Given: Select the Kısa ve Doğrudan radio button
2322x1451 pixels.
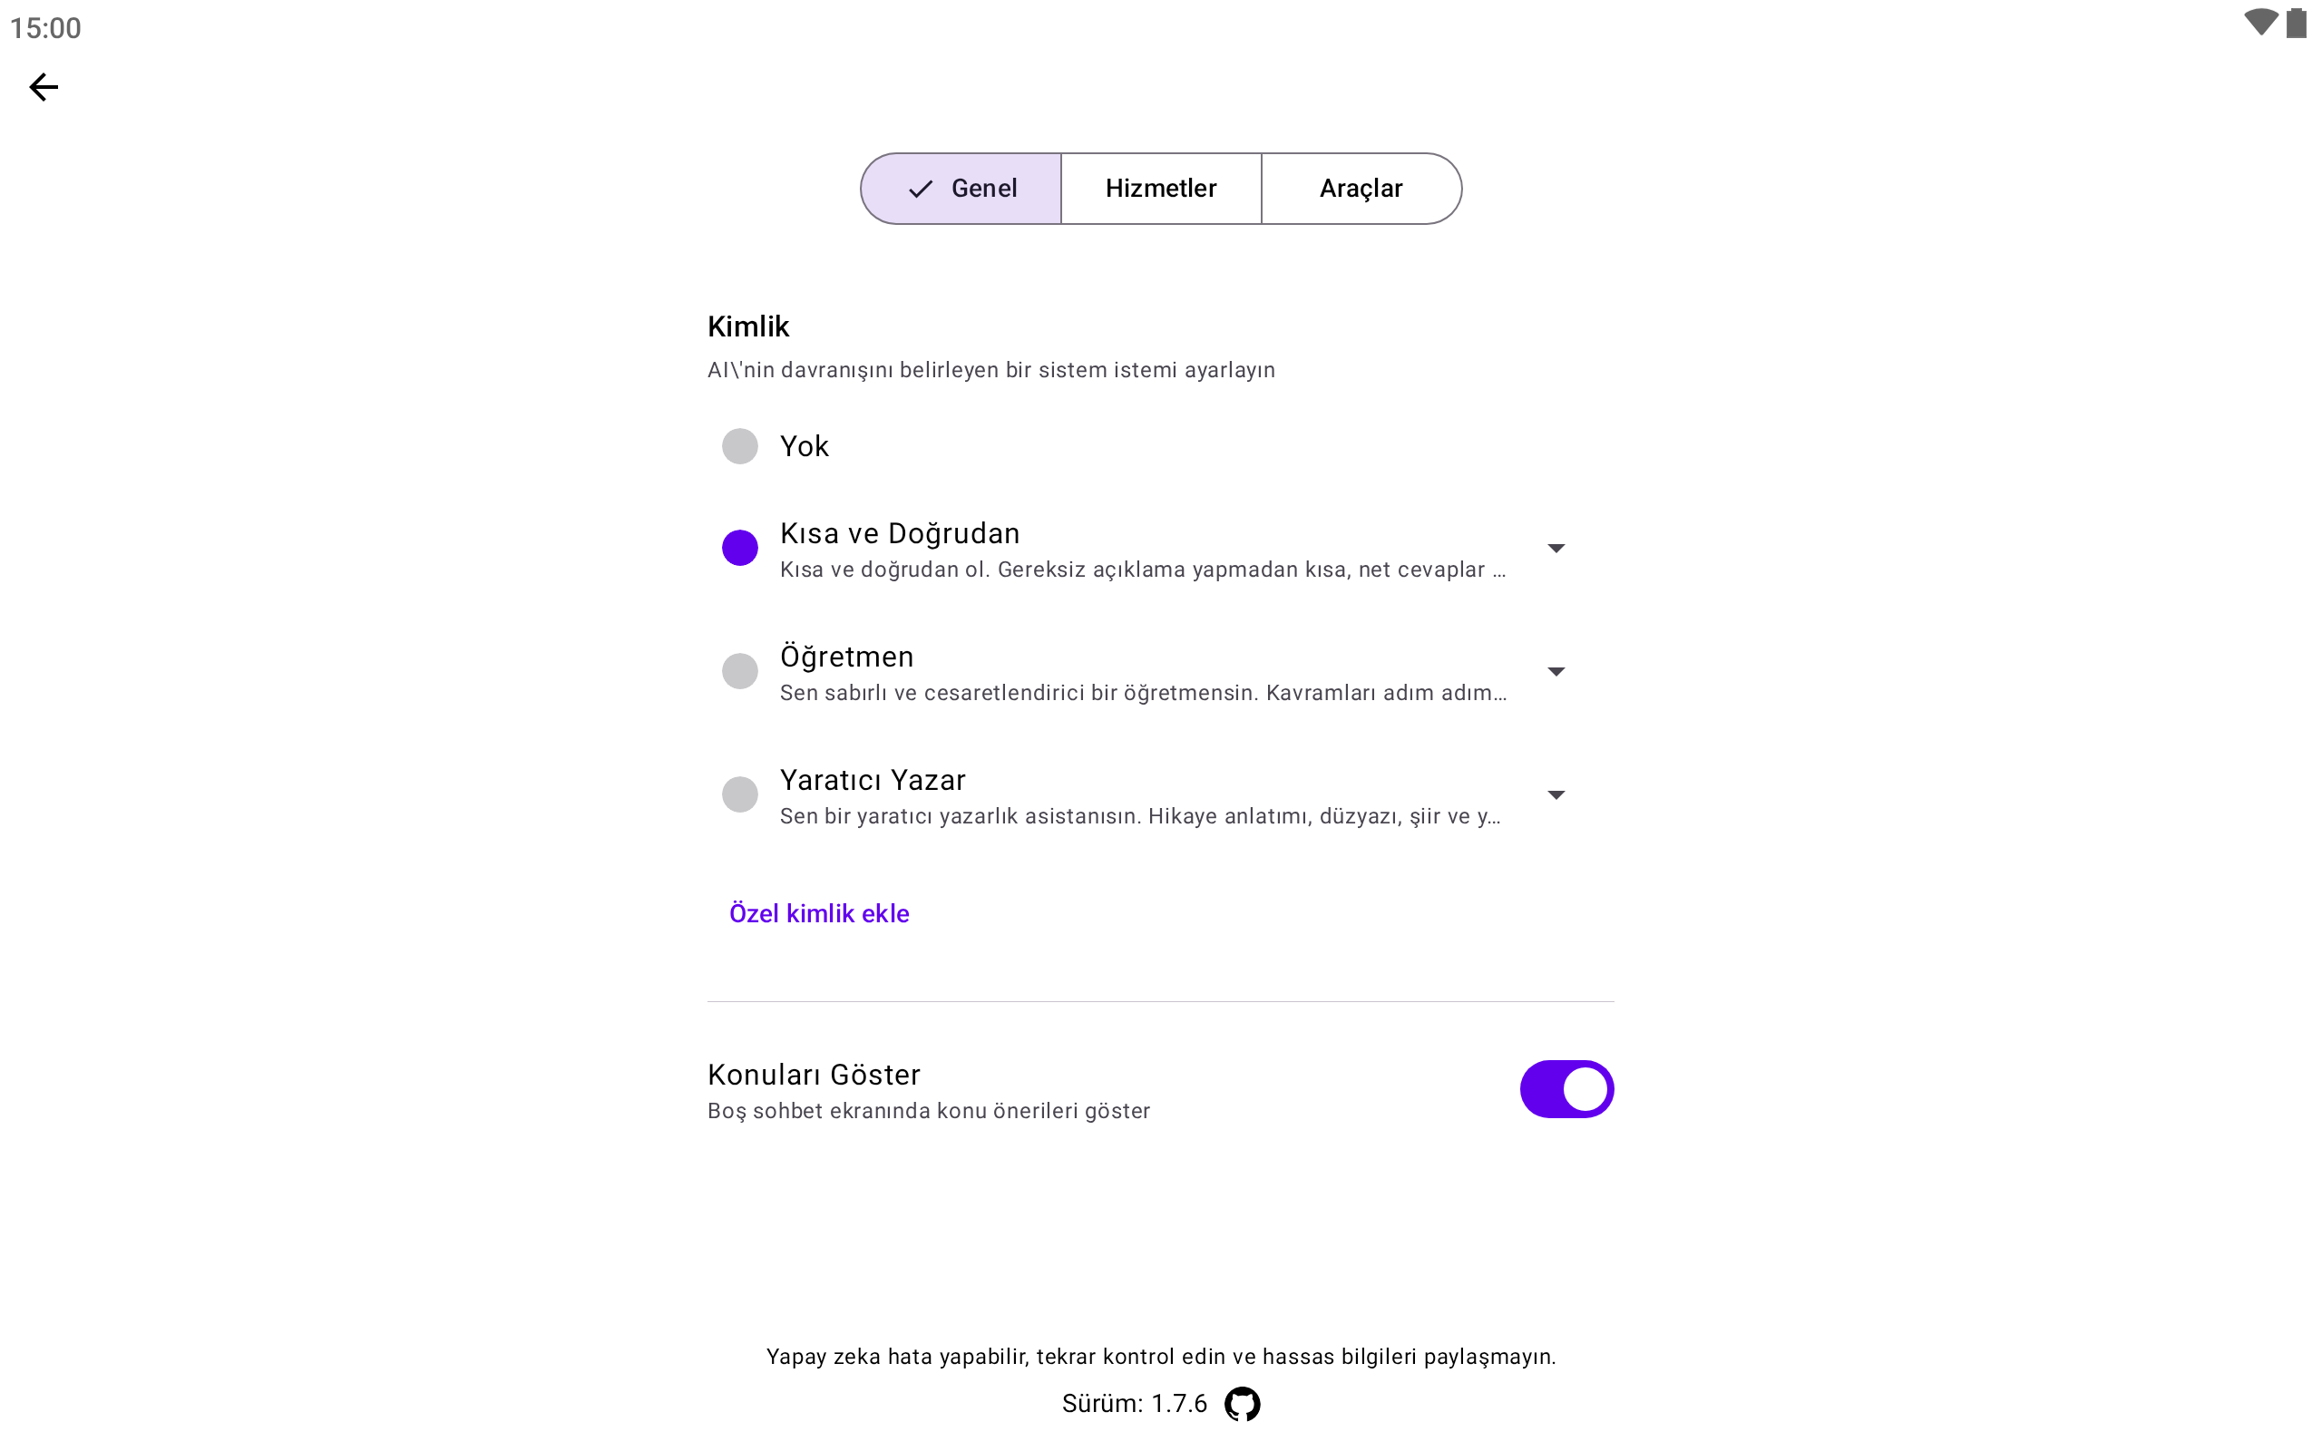Looking at the screenshot, I should (x=740, y=548).
